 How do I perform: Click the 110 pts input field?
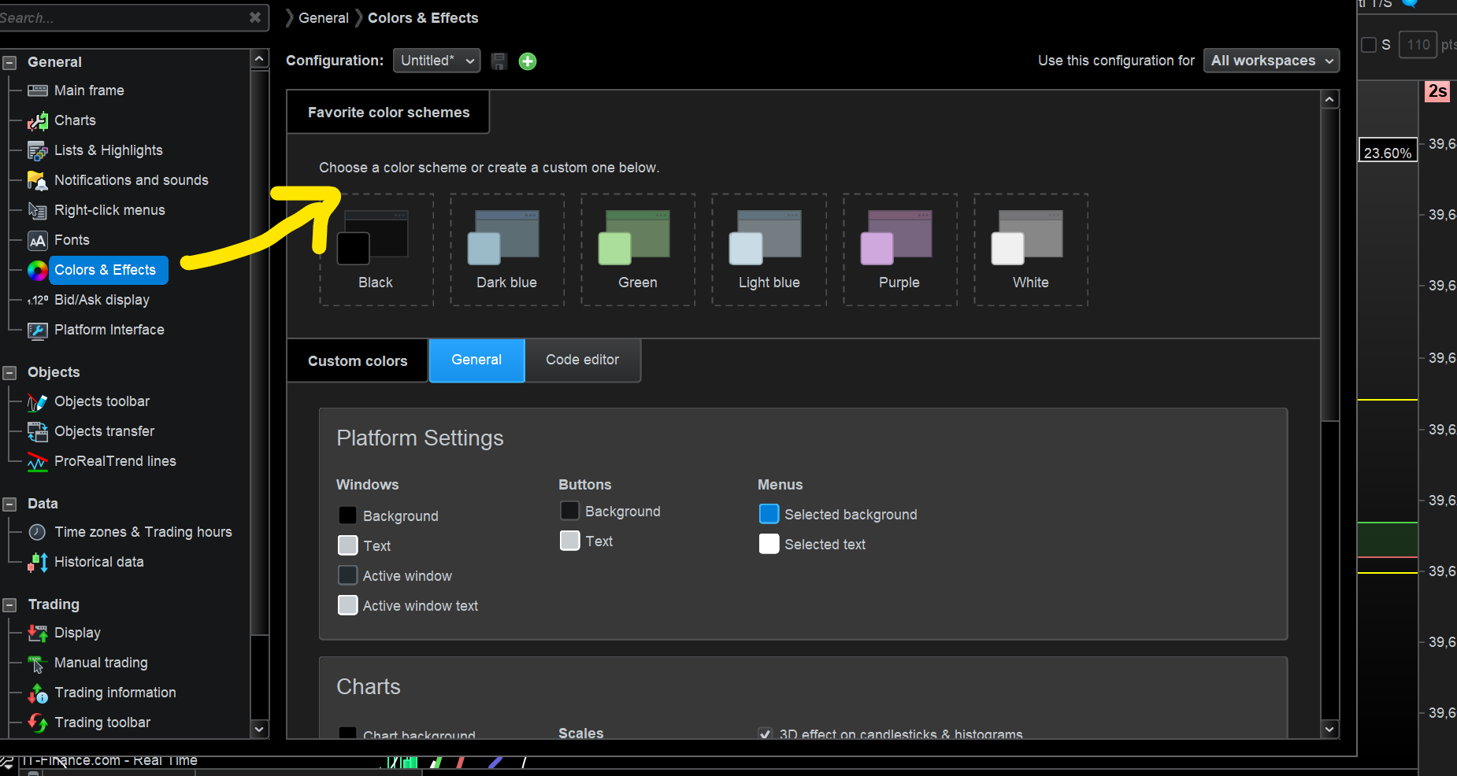coord(1418,45)
